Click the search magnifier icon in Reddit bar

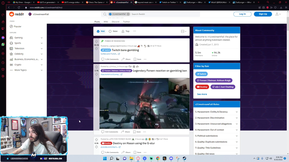point(105,14)
